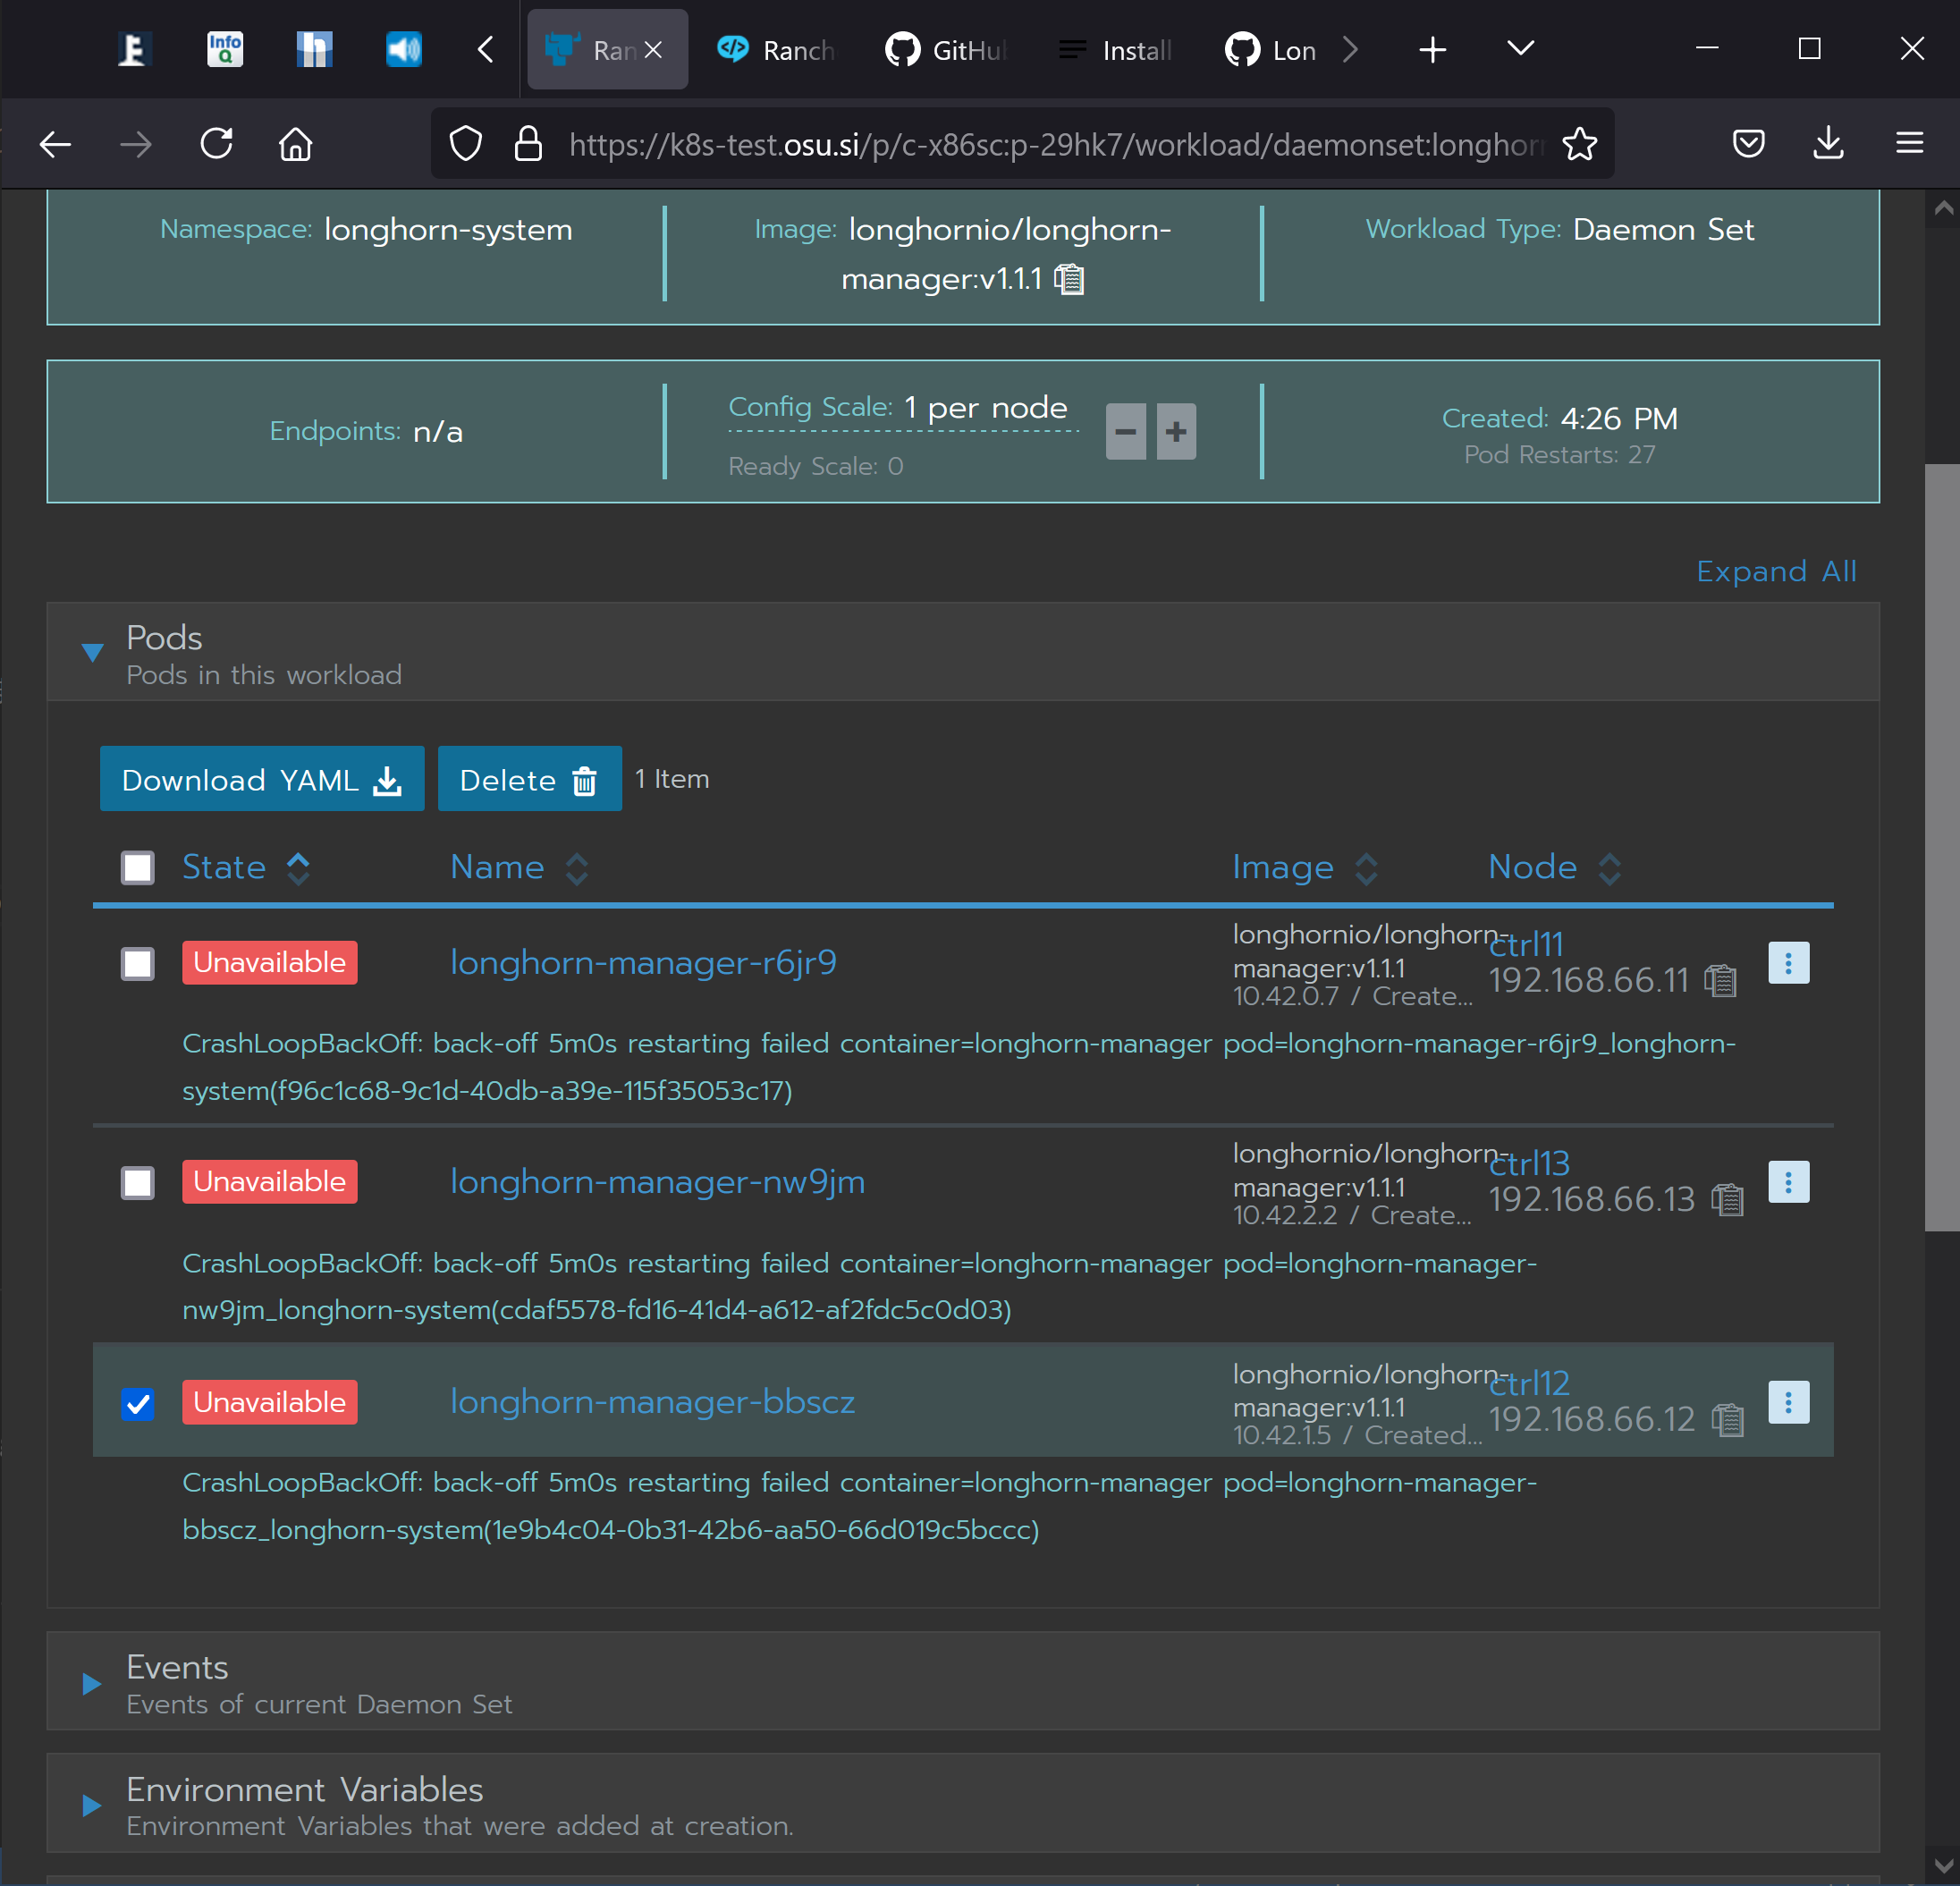Click the Unavailable badge for longhorn-manager-r6jr9
Viewport: 1960px width, 1886px height.
click(x=270, y=963)
